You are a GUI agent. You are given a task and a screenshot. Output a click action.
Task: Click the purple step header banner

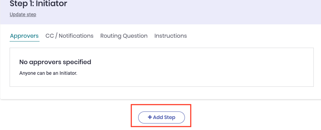tap(160, 12)
